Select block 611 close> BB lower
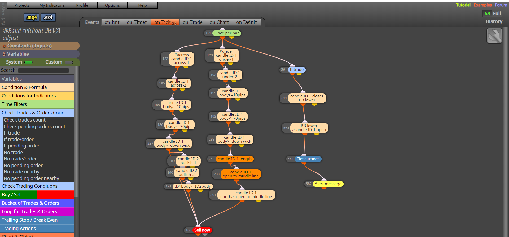This screenshot has height=237, width=509. click(307, 98)
